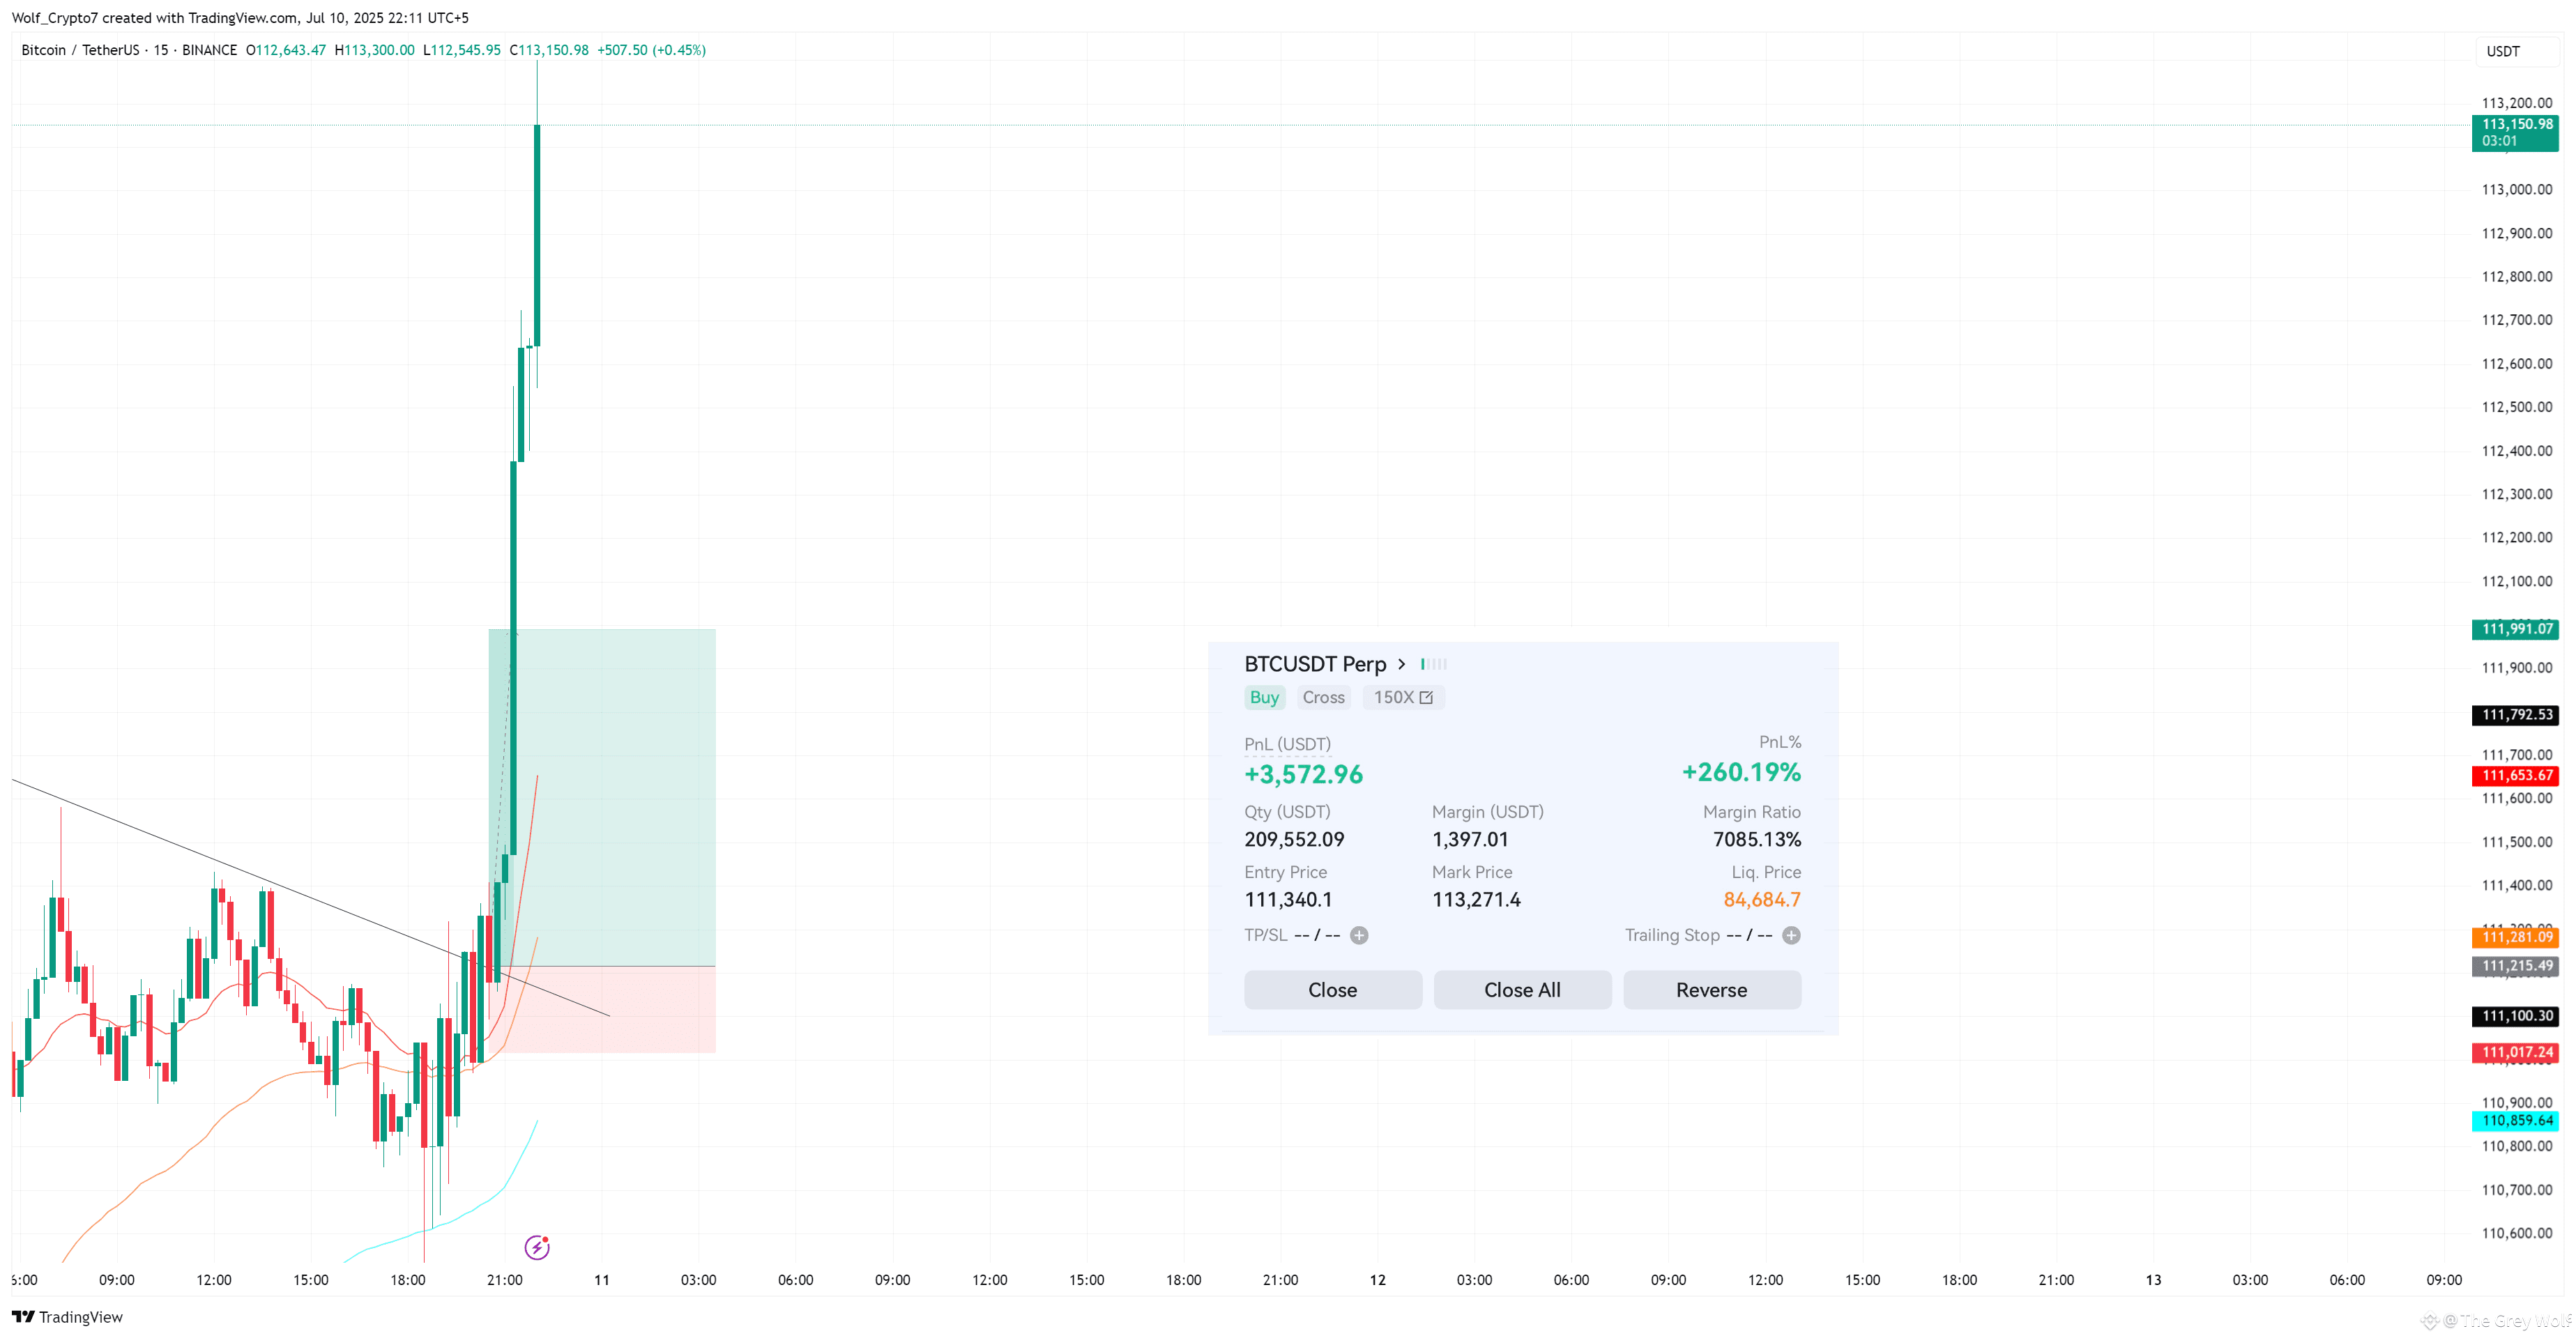This screenshot has width=2576, height=1338.
Task: Click the orange price tag 111,281.09
Action: (x=2515, y=937)
